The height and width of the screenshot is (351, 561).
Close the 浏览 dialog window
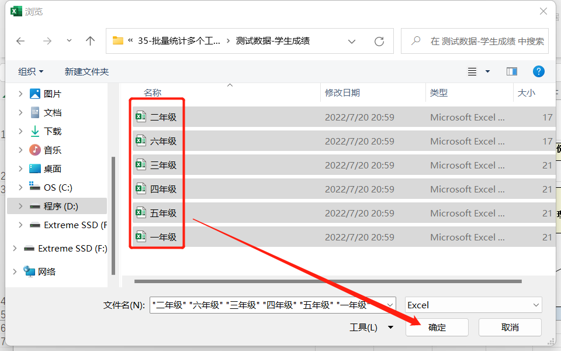point(543,12)
